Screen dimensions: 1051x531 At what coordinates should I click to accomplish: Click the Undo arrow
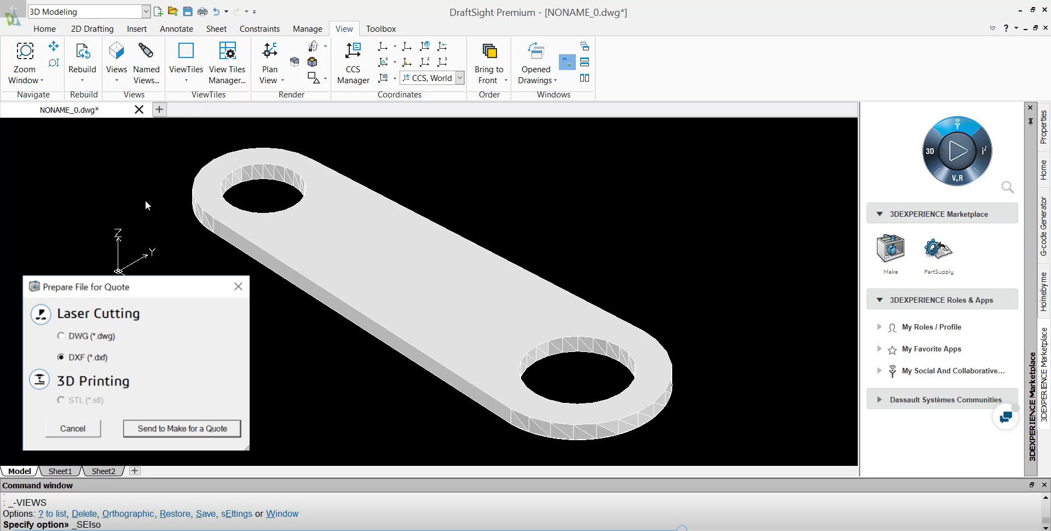pyautogui.click(x=216, y=11)
